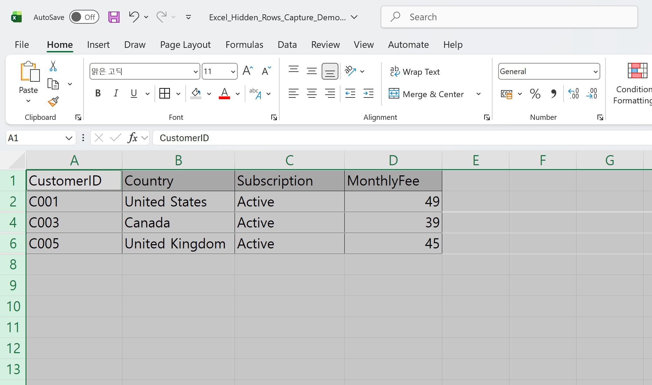Toggle the AutoSave switch

click(x=84, y=17)
